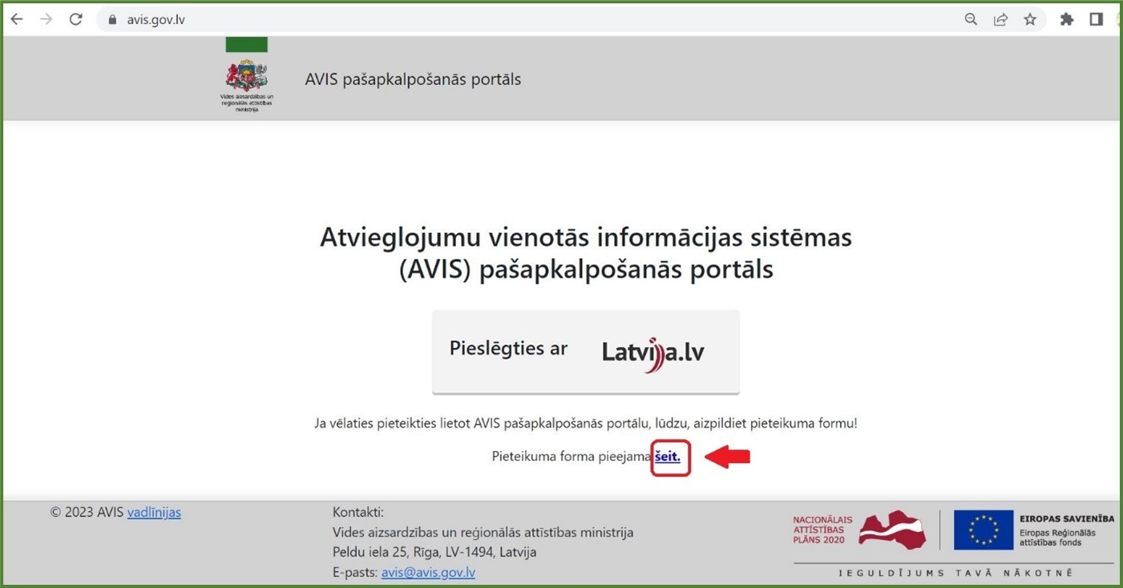
Task: Select the AVIS pašapkalpošanās portāls header title
Action: pos(413,79)
